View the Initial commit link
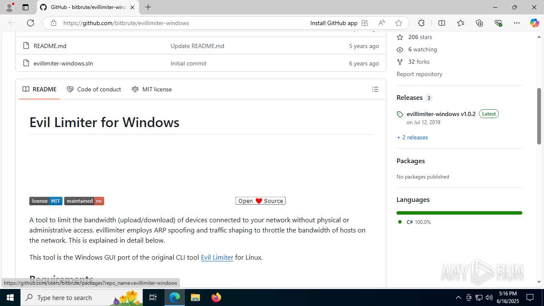The image size is (544, 306). point(188,63)
